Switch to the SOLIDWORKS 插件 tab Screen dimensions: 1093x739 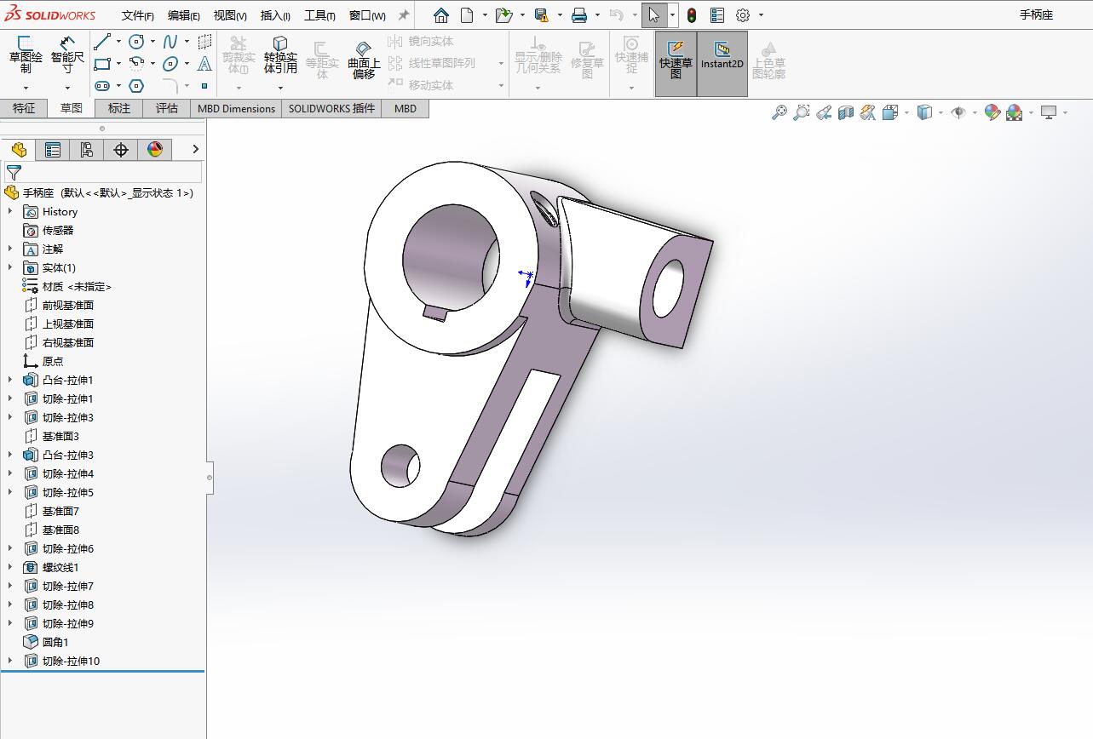coord(331,108)
